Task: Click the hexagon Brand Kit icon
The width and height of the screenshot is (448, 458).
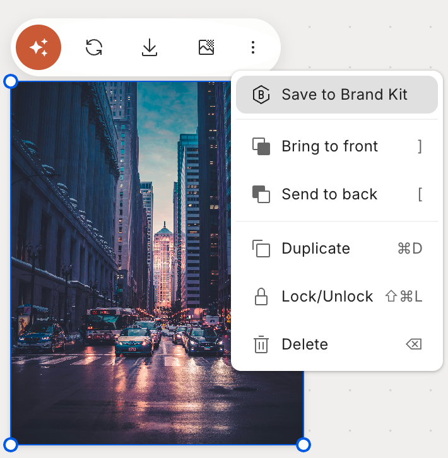Action: 261,95
